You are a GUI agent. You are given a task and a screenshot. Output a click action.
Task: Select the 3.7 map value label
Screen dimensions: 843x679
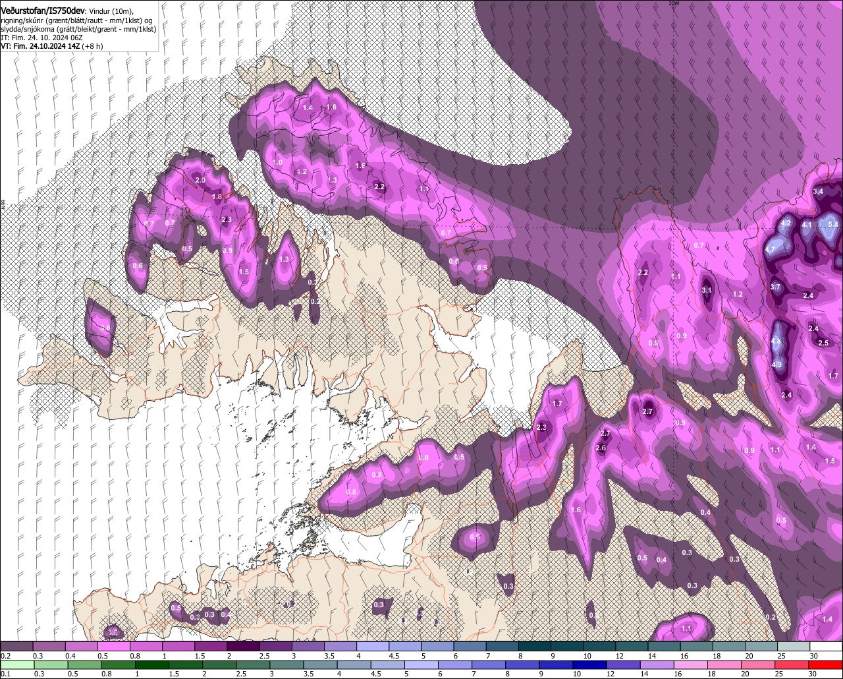click(775, 287)
